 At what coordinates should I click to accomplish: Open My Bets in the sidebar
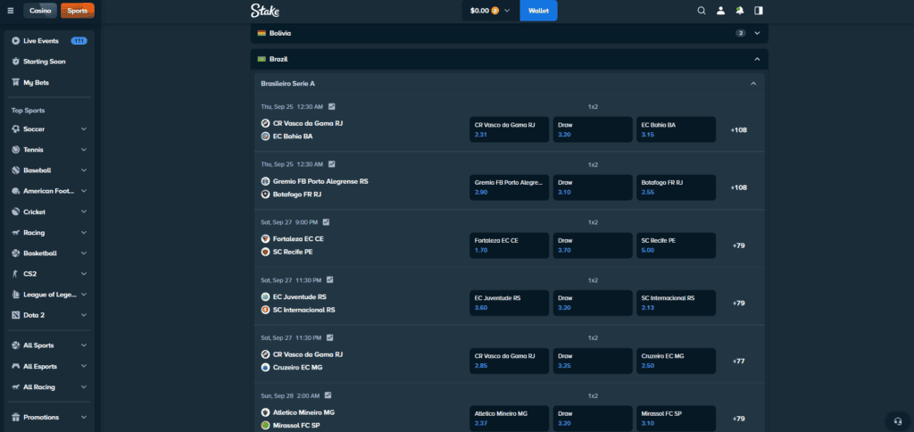(x=38, y=82)
